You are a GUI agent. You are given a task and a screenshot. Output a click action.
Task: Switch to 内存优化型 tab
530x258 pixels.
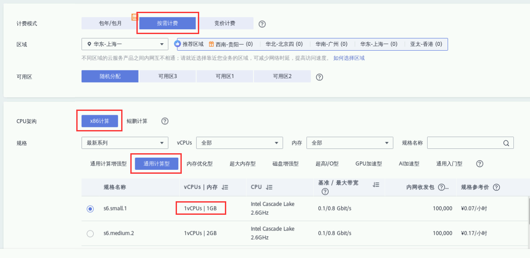(x=200, y=164)
